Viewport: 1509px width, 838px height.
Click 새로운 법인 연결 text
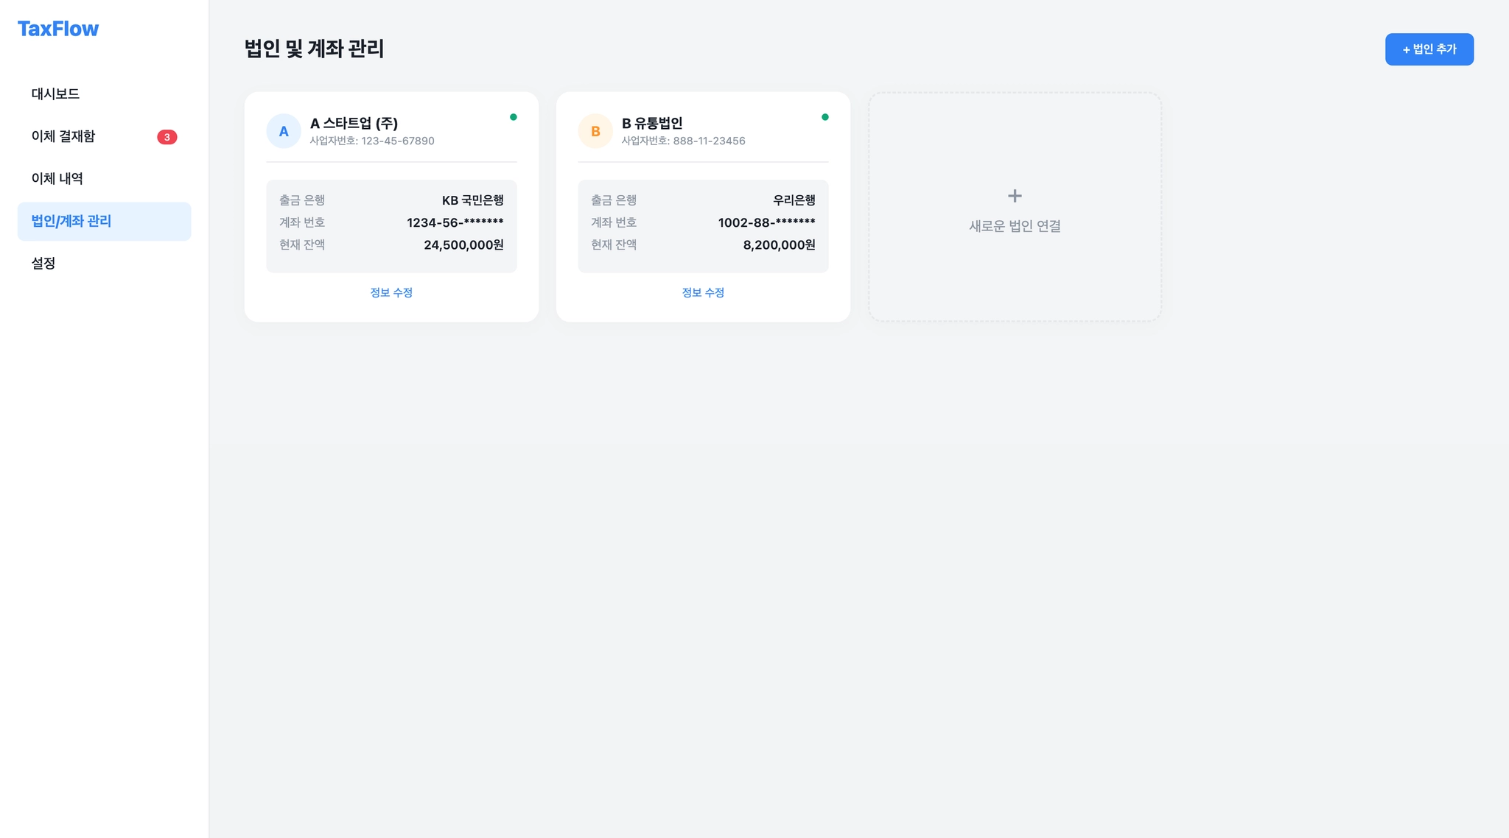click(x=1015, y=226)
